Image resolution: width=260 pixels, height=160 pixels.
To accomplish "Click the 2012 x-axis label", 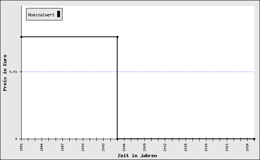I will 165,147.
